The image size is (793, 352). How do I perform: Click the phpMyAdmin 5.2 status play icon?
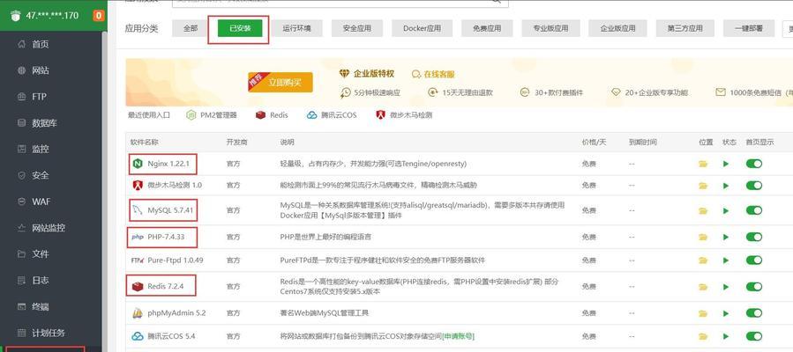(x=726, y=313)
